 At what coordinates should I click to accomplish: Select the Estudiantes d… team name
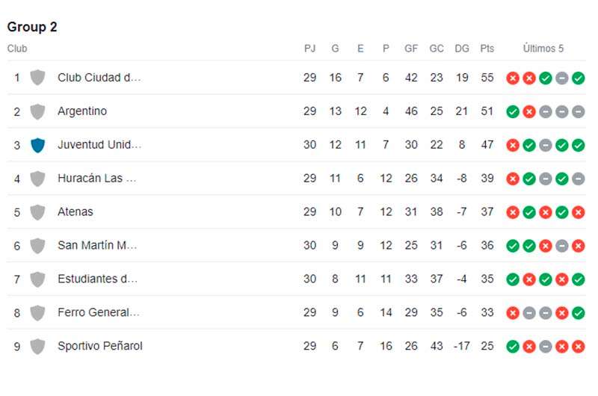coord(98,279)
